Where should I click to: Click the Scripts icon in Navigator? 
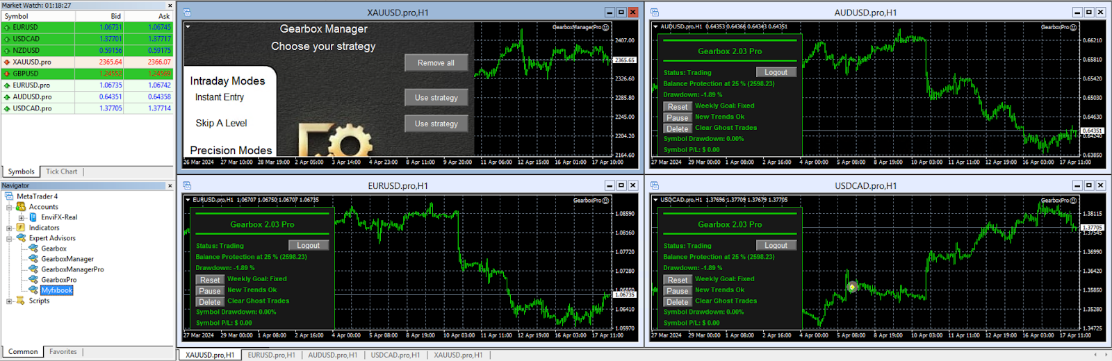tap(21, 301)
